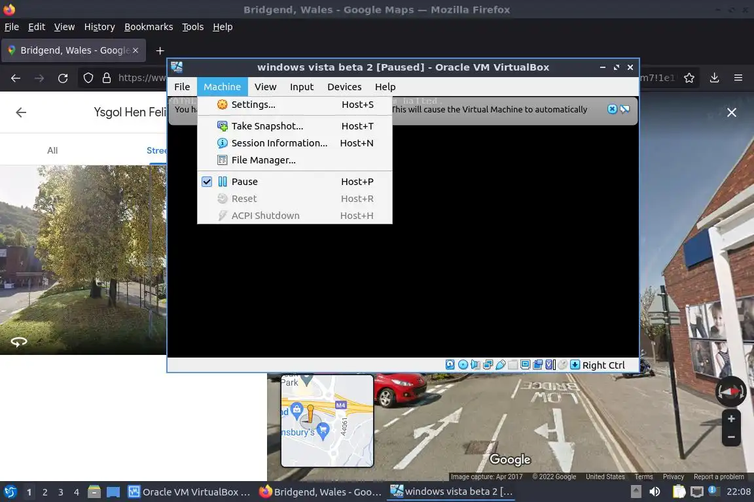
Task: Click Report a problem link
Action: [719, 477]
